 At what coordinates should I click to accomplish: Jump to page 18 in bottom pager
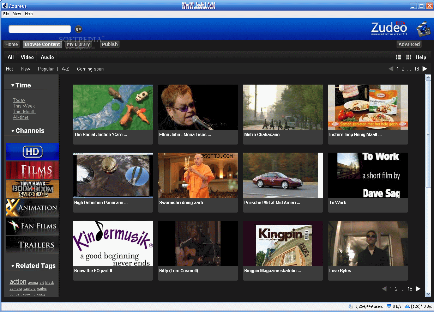pos(410,289)
